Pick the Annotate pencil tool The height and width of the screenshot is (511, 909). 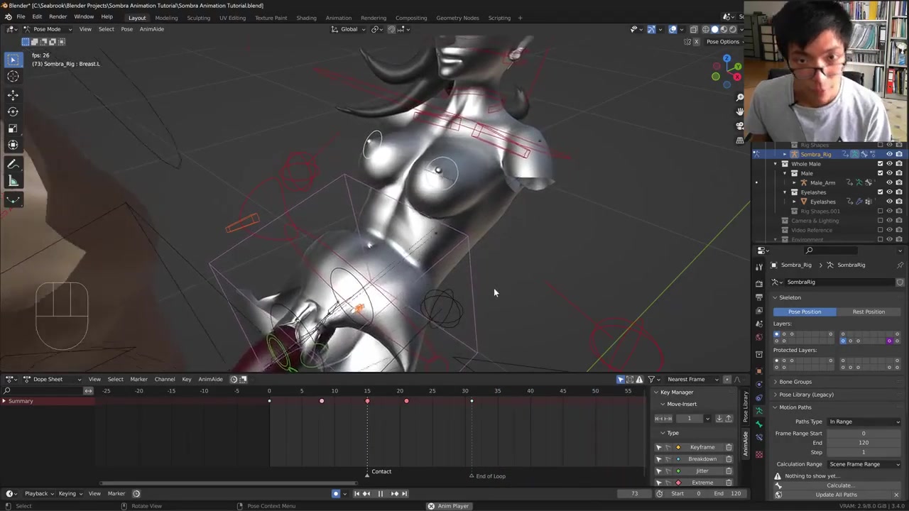click(13, 164)
